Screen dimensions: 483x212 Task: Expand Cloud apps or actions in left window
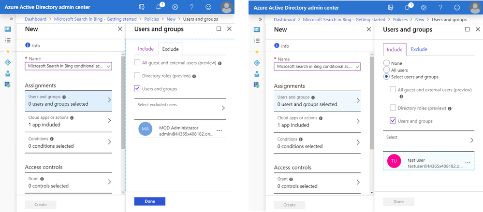point(68,122)
